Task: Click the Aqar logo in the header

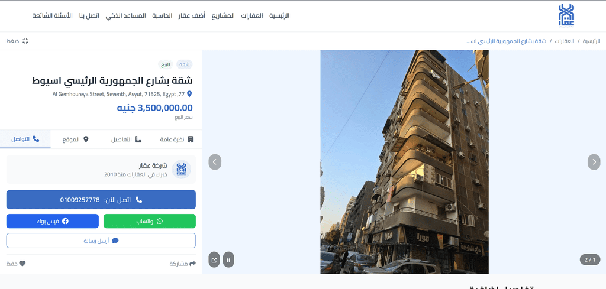Action: 566,15
